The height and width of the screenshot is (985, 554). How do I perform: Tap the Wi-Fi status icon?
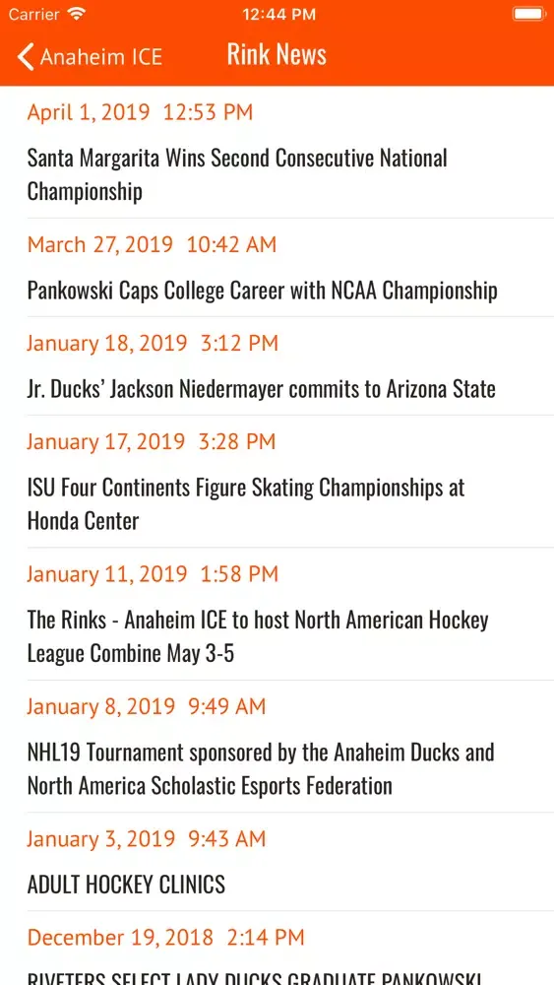click(x=77, y=14)
